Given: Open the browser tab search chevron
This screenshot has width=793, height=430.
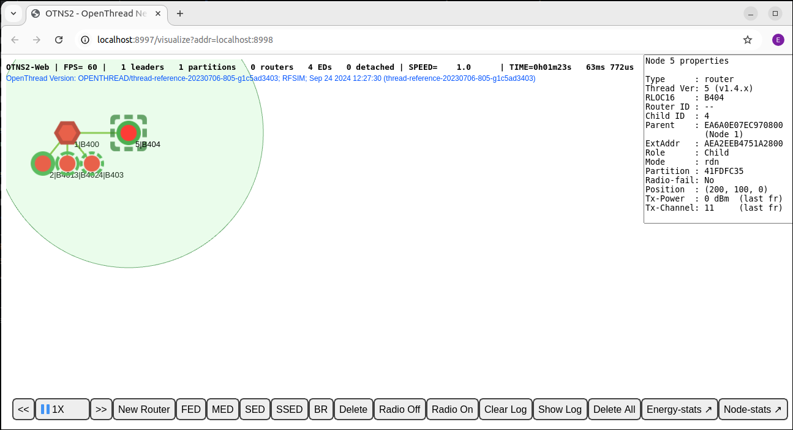Looking at the screenshot, I should tap(13, 13).
